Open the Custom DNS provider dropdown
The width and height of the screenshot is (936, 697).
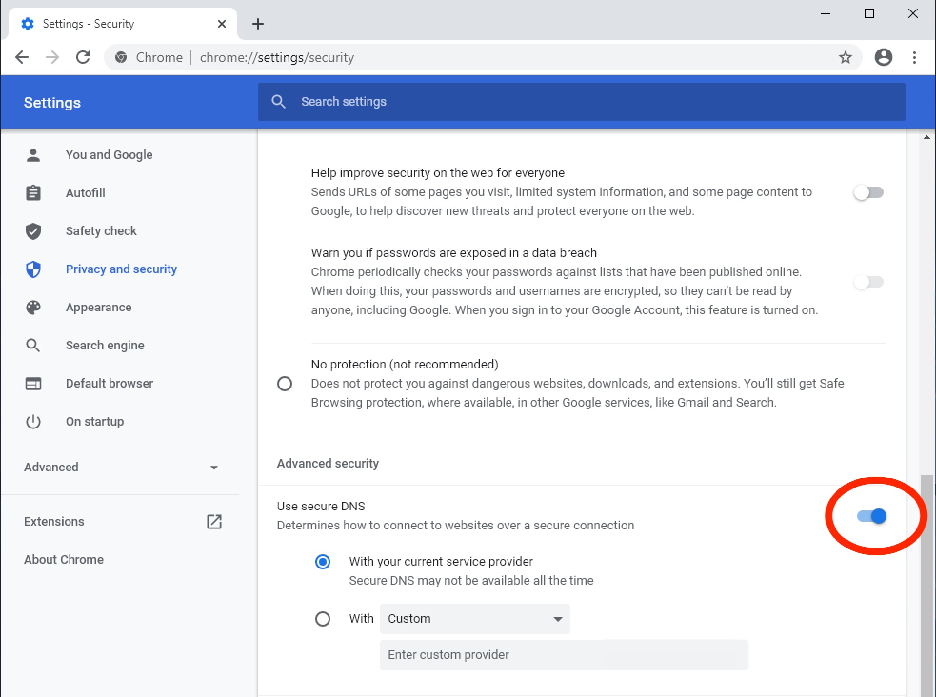(475, 618)
